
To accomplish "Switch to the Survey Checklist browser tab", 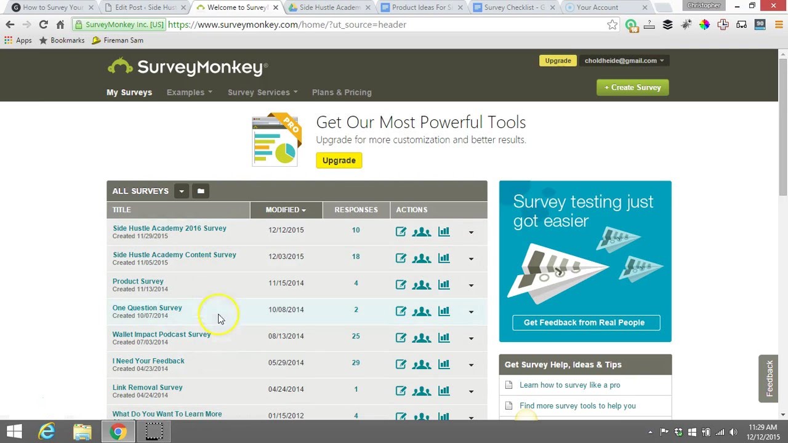I will click(513, 7).
